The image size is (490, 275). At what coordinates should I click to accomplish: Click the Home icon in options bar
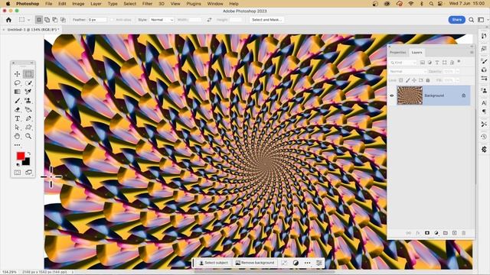click(x=8, y=20)
